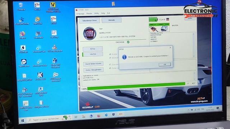
Task: Open the VMSpher desktop file icon
Action: [x=41, y=104]
